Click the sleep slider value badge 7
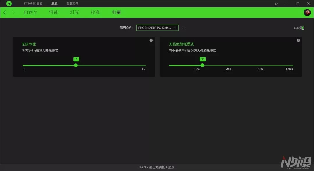Screen dimensions: 314x171 [x=76, y=59]
